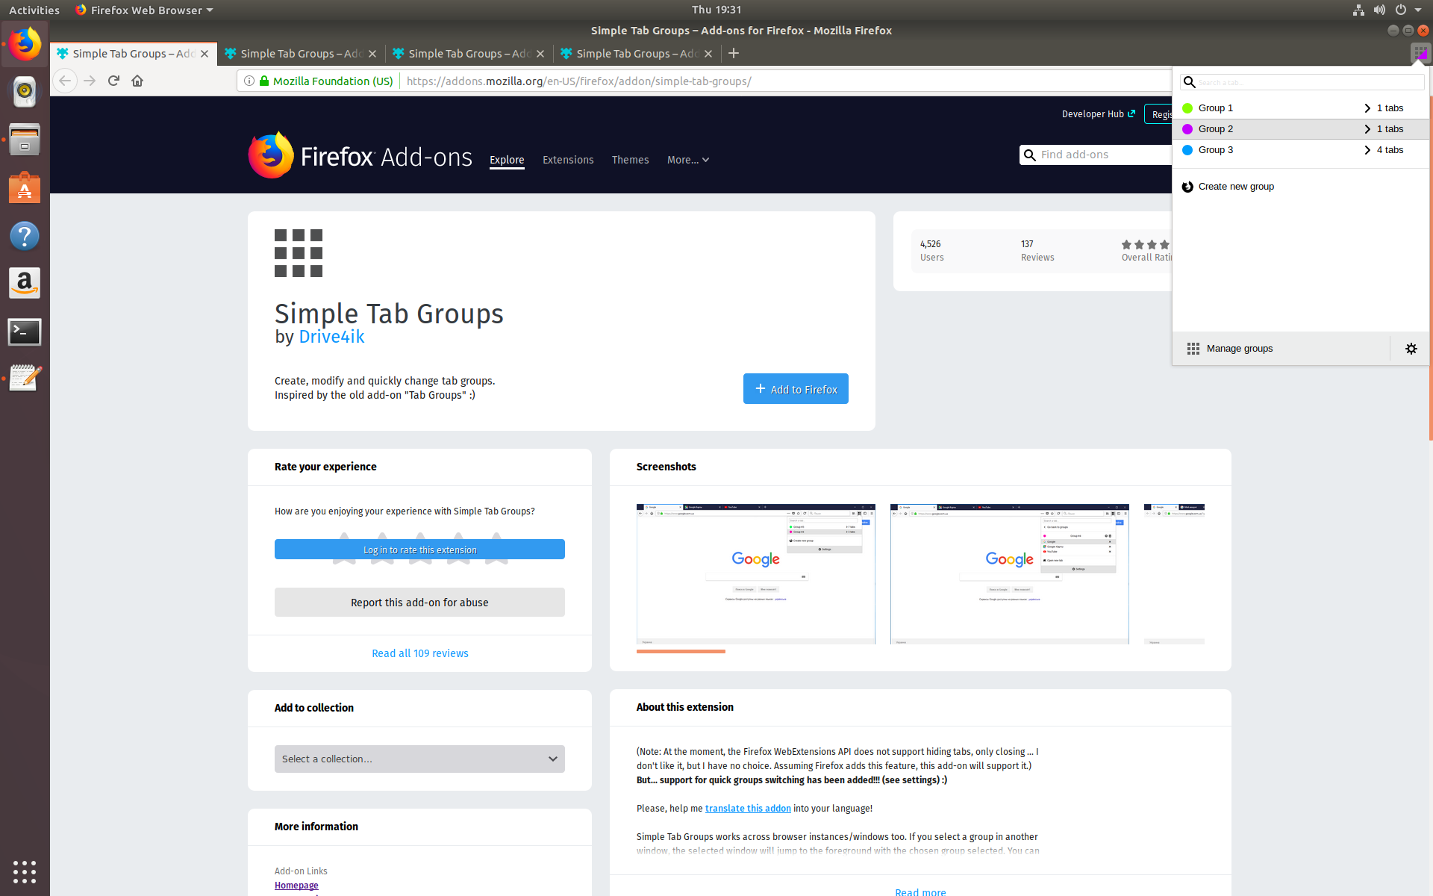Image resolution: width=1433 pixels, height=896 pixels.
Task: Open the Select a collection dropdown
Action: click(419, 759)
